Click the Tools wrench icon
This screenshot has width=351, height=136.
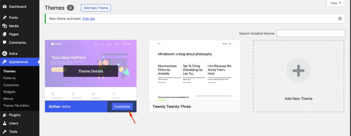pos(4,132)
